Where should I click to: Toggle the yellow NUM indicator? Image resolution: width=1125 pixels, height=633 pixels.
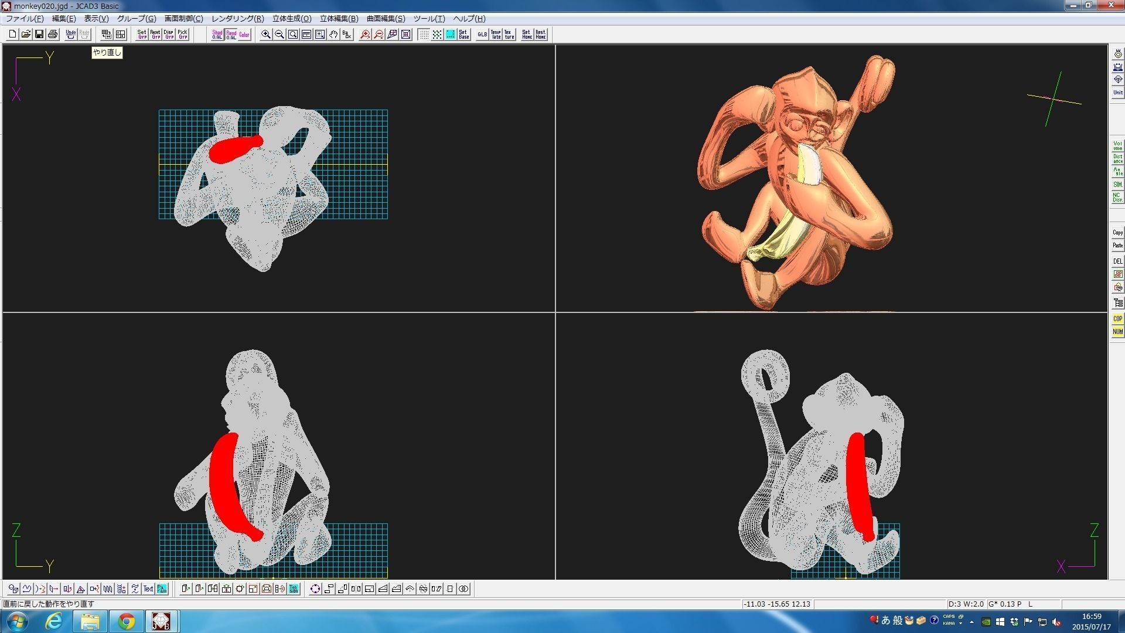[x=1118, y=332]
